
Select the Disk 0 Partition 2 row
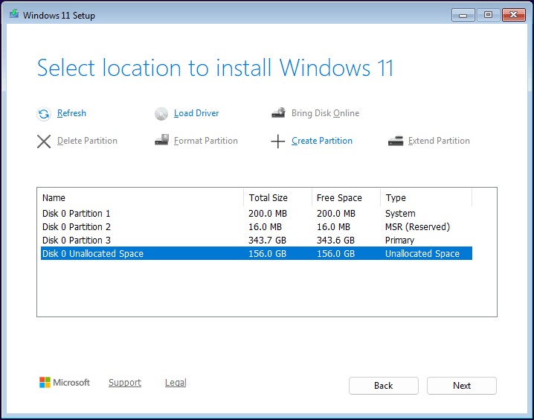257,226
